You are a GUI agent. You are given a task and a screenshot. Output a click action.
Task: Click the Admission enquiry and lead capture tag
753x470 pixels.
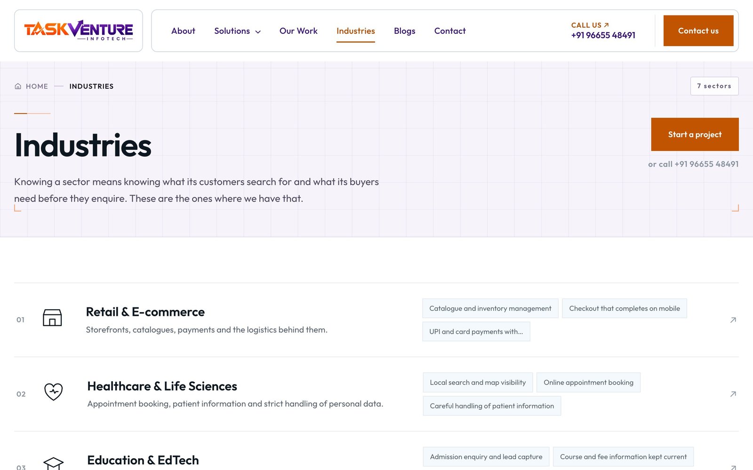click(486, 457)
